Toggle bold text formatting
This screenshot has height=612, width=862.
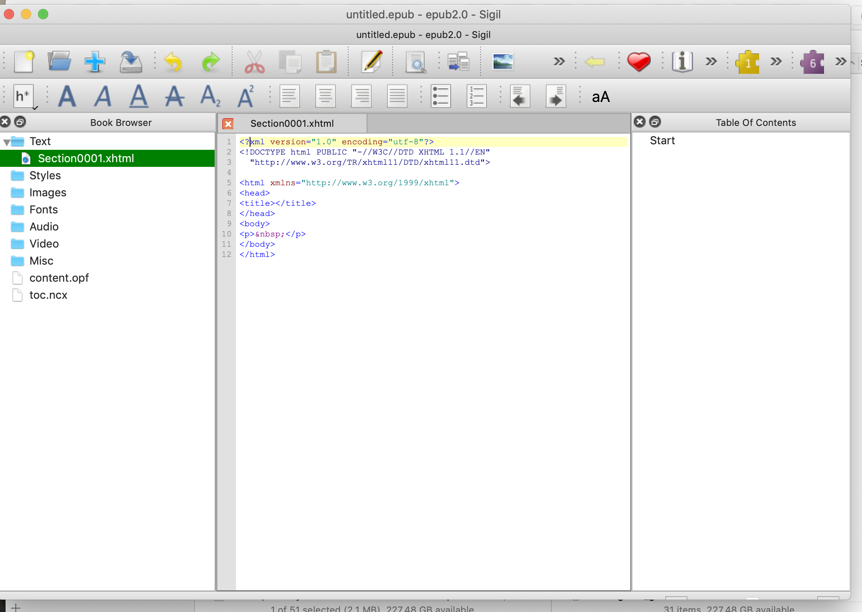67,96
